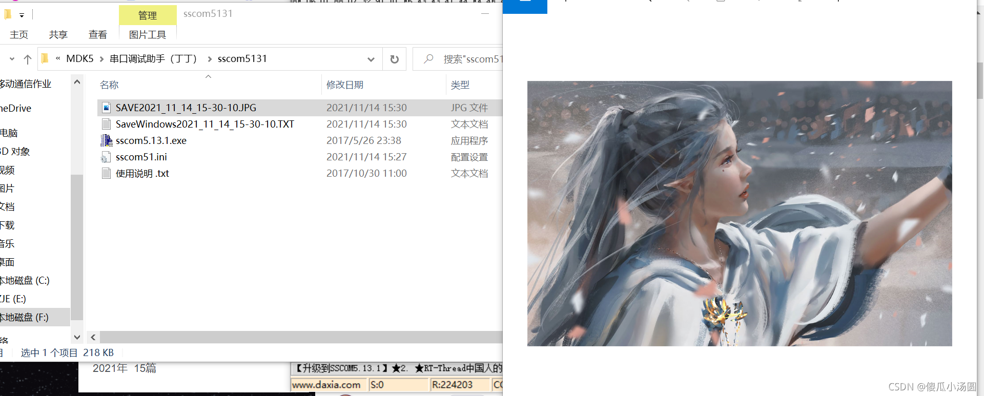This screenshot has height=396, width=984.
Task: Open the 管理 ribbon tab
Action: point(148,15)
